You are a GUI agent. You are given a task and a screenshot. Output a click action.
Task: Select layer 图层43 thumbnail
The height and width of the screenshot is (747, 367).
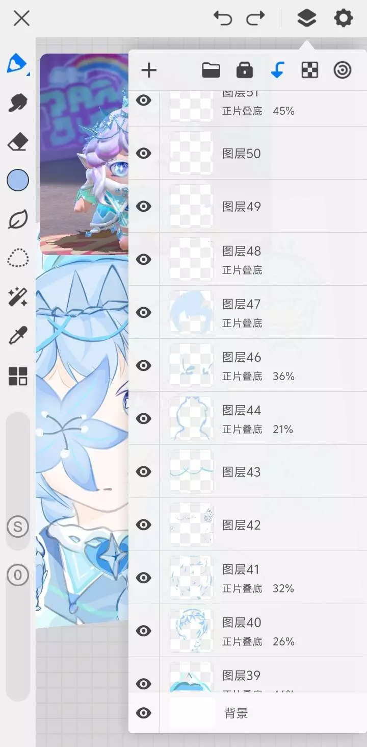coord(191,471)
